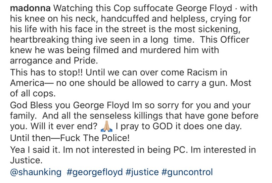Viewport: 272px width, 183px height.
Task: Select the #guncontrol hashtag
Action: 187,173
